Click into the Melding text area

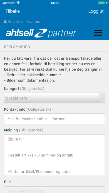[x=54, y=155]
